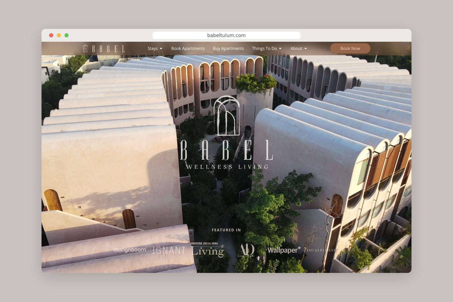Click the red close window dot
The image size is (453, 302).
coord(51,35)
